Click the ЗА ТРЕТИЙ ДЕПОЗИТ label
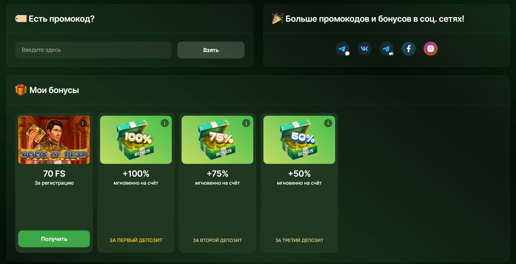This screenshot has height=264, width=516. coord(299,240)
